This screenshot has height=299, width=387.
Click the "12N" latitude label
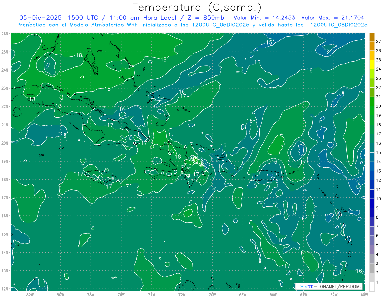pos(5,289)
